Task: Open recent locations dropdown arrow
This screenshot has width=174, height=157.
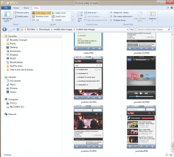Action: 14,30
